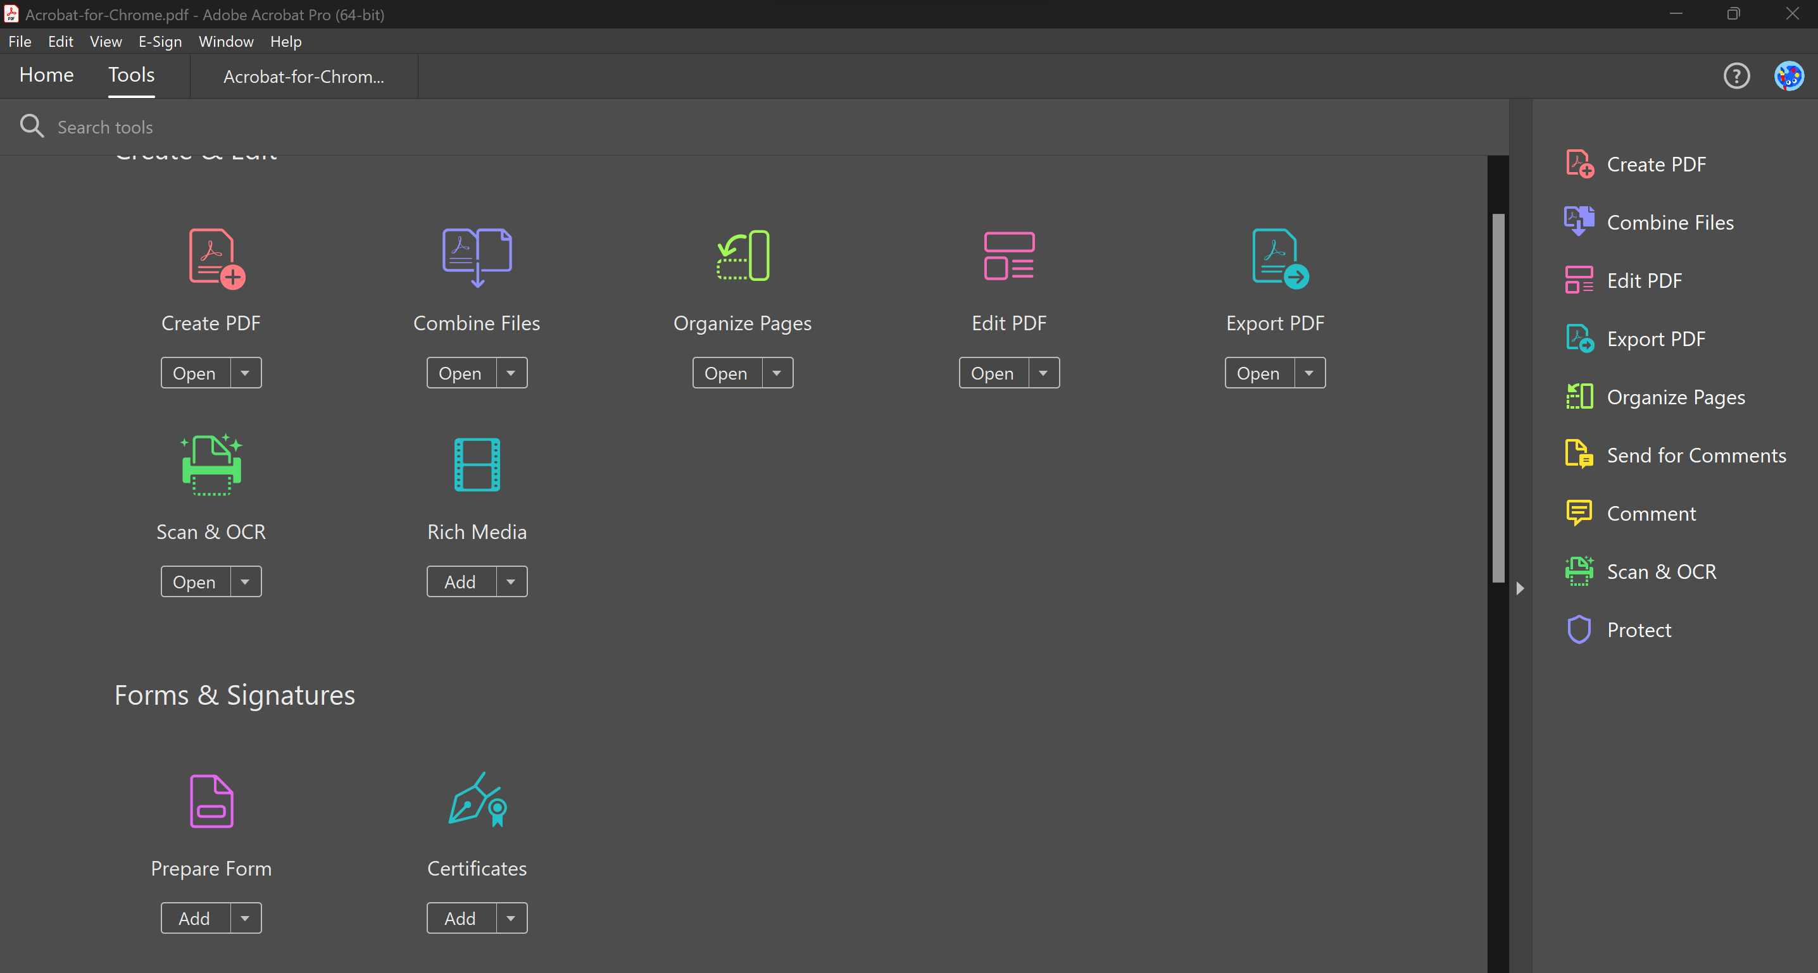
Task: Expand the Create PDF Open dropdown arrow
Action: pos(245,373)
